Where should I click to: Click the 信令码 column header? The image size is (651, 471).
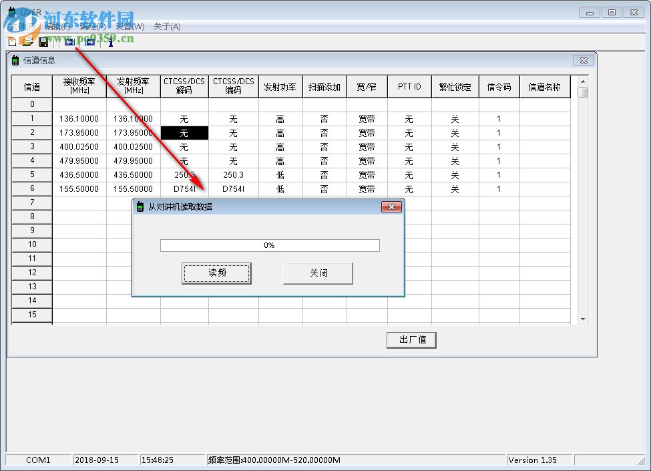(499, 86)
